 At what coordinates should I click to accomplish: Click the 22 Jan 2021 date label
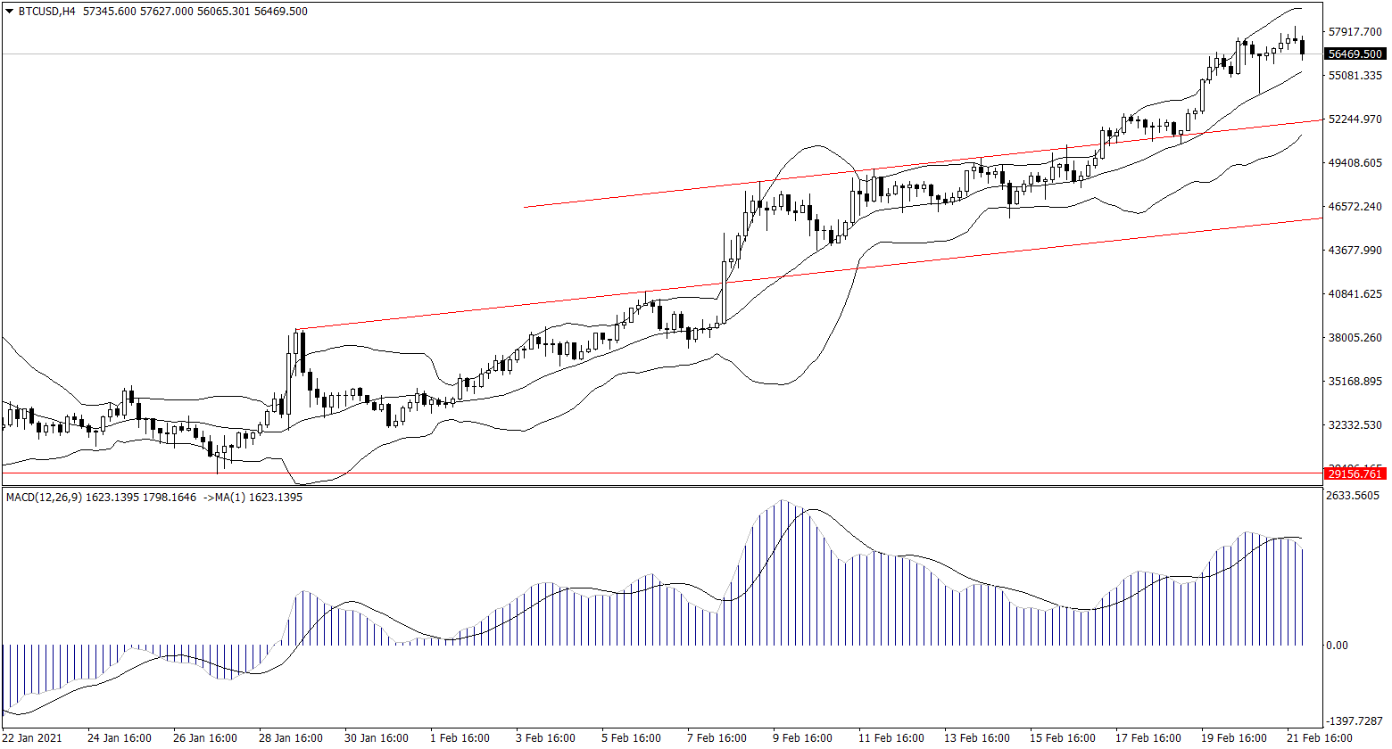(33, 738)
